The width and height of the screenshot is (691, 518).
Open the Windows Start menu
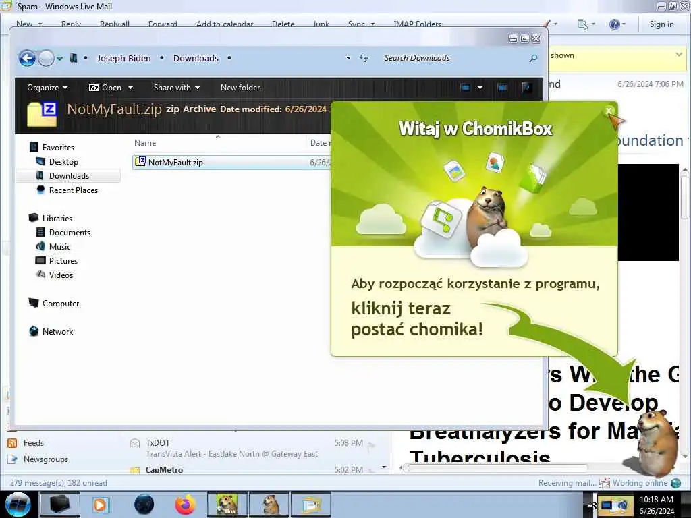[x=18, y=505]
